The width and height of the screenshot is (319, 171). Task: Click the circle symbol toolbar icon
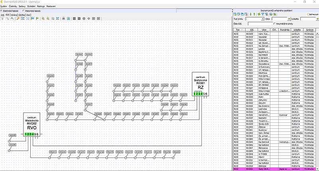[84, 18]
